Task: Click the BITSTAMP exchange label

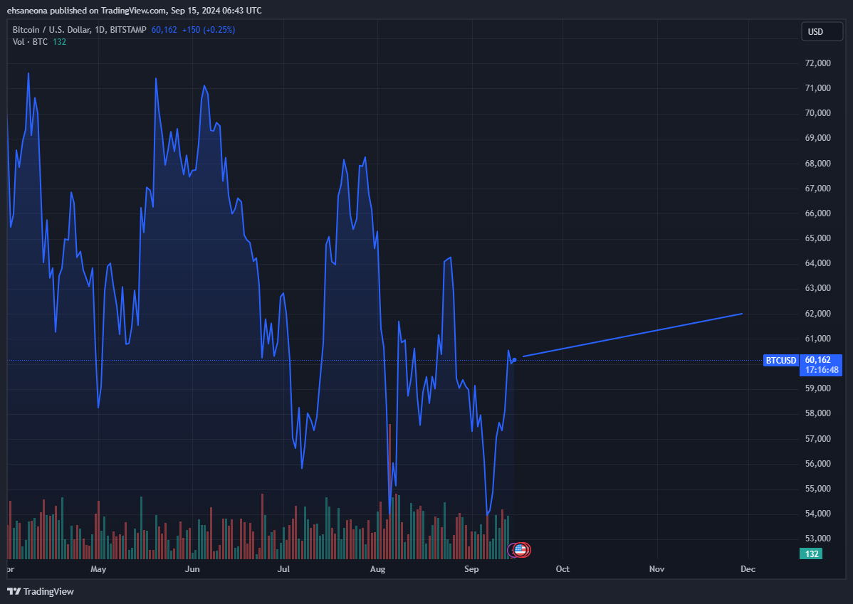Action: [128, 30]
